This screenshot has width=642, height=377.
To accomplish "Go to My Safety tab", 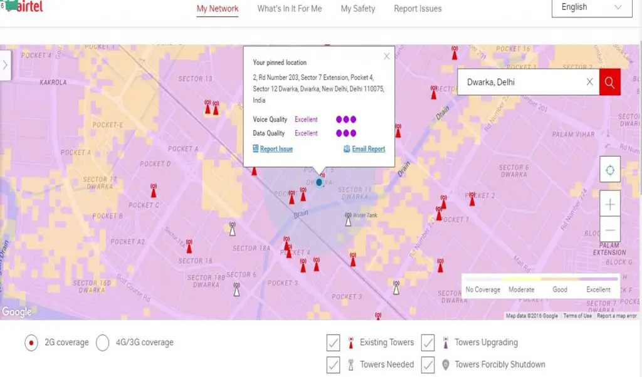I will (358, 9).
